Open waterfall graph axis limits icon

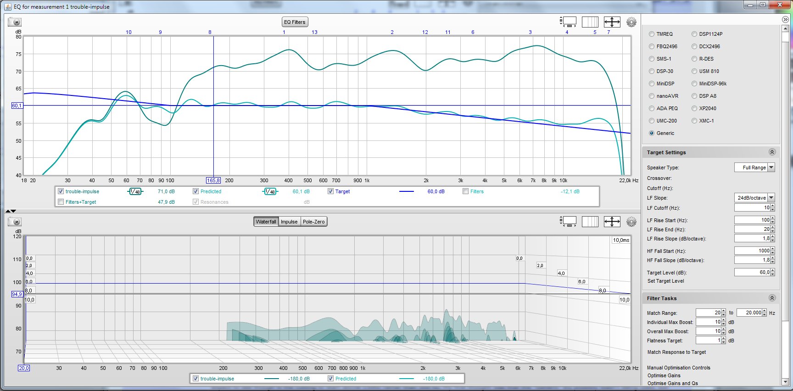[x=590, y=222]
